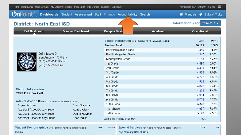Viewport: 241px width, 135px height.
Task: Click the North East ISD district emblem
Action: pos(27,61)
